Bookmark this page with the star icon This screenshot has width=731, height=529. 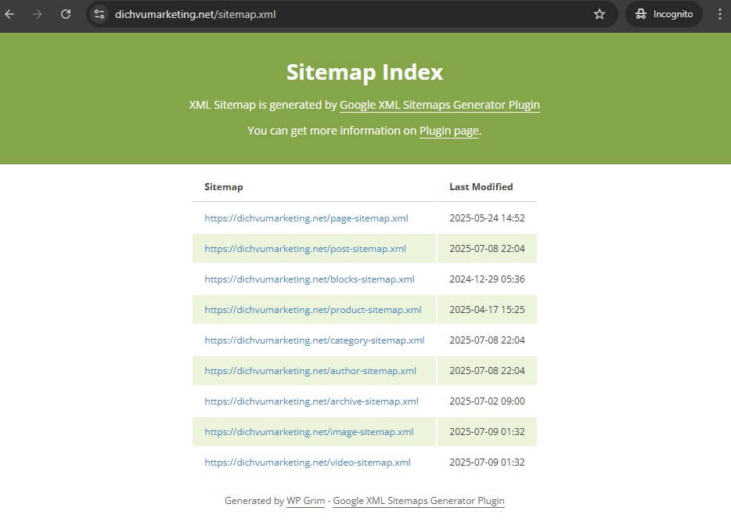tap(600, 14)
